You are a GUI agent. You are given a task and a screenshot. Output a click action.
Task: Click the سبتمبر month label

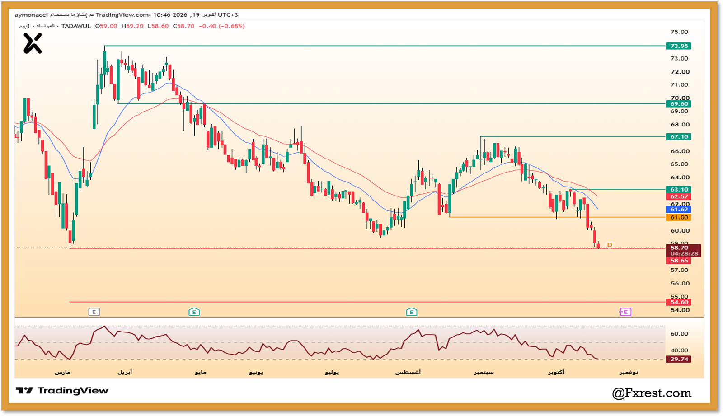(x=484, y=372)
